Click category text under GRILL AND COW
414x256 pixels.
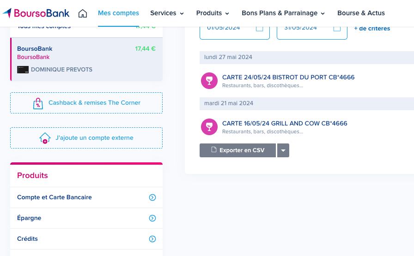(x=263, y=131)
